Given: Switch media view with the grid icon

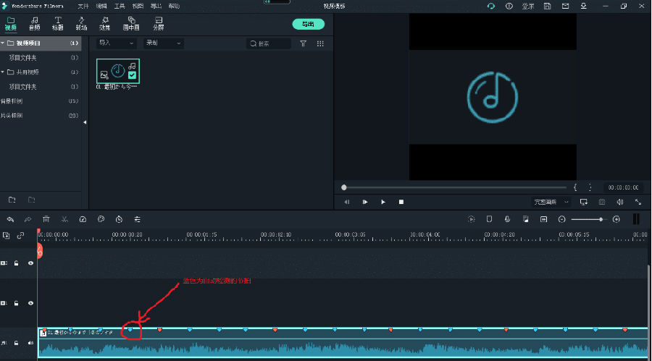Looking at the screenshot, I should tap(320, 43).
